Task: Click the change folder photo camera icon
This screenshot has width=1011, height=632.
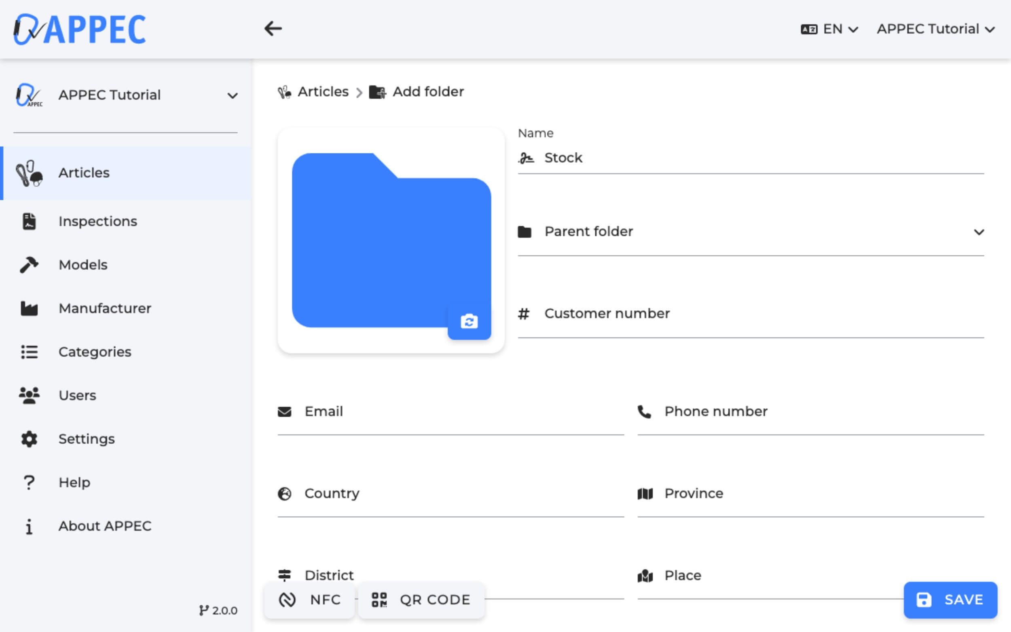Action: [x=469, y=321]
